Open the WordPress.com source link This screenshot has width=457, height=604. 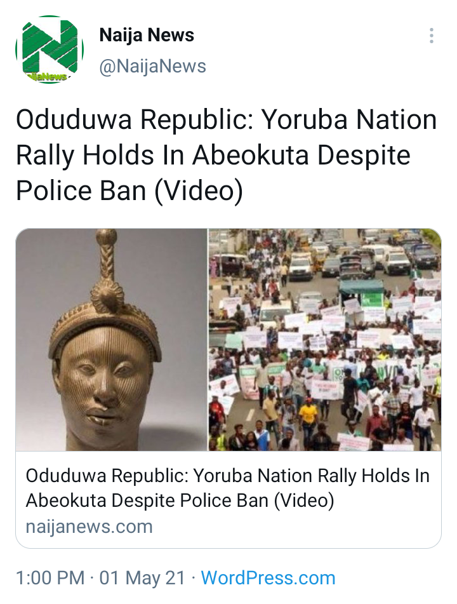coord(268,578)
